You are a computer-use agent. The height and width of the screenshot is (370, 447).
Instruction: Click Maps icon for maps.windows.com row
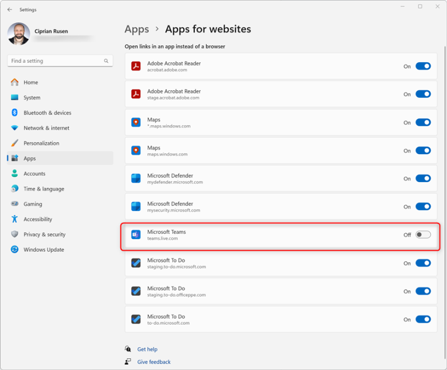pyautogui.click(x=136, y=150)
